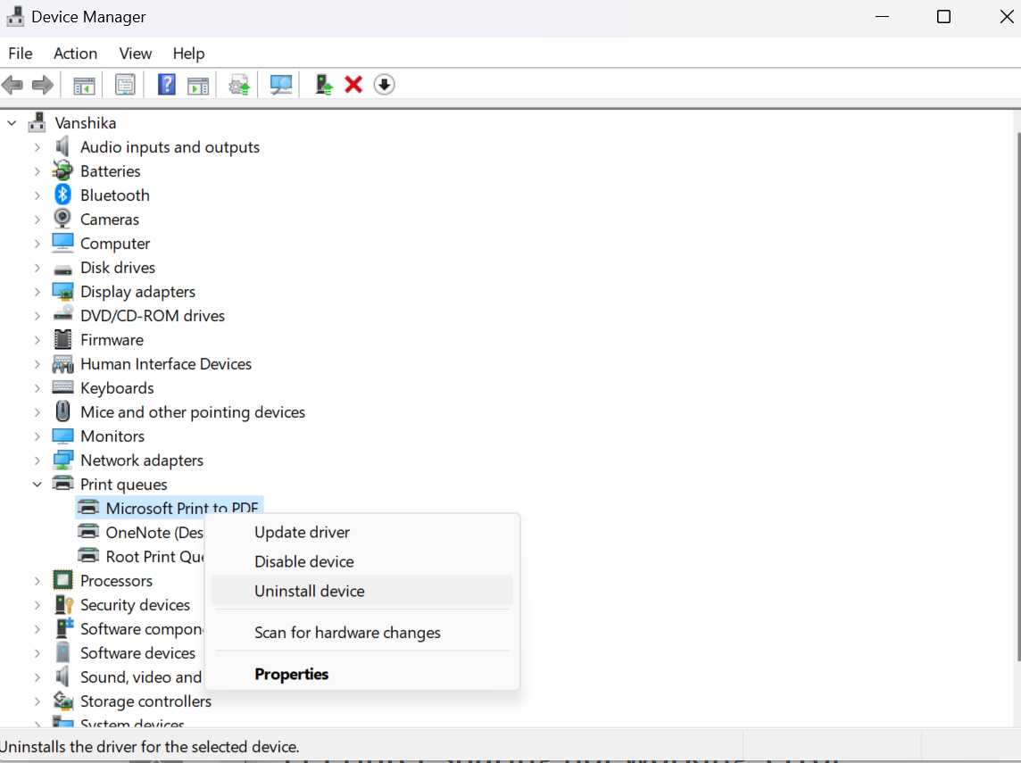Click the Show/Hide Console Tree toolbar icon
This screenshot has width=1021, height=763.
(84, 85)
